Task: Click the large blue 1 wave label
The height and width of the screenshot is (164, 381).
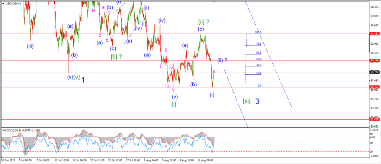Action: (x=83, y=80)
